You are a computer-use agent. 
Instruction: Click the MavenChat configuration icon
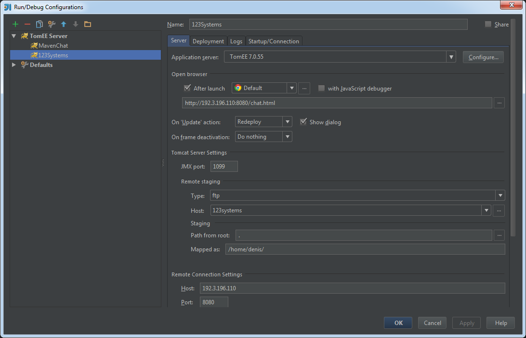(x=34, y=46)
